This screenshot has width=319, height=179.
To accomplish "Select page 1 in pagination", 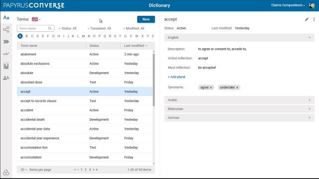I will tap(81, 170).
